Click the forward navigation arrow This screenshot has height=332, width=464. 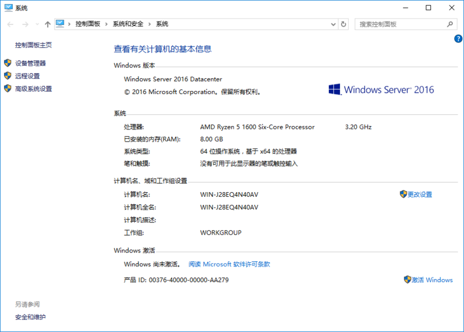click(26, 24)
